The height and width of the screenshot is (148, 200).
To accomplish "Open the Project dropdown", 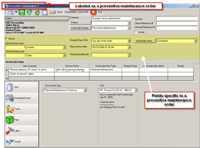I will [x=129, y=23].
